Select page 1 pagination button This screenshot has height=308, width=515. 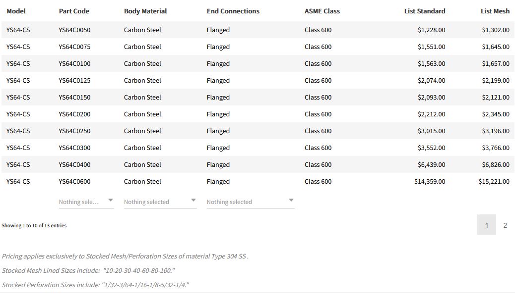[486, 225]
